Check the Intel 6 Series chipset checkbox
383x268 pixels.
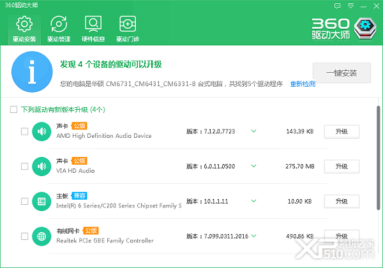pyautogui.click(x=24, y=202)
